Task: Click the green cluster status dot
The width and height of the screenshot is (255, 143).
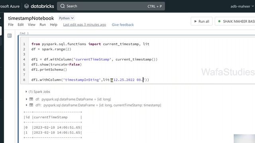Action: coord(219,21)
